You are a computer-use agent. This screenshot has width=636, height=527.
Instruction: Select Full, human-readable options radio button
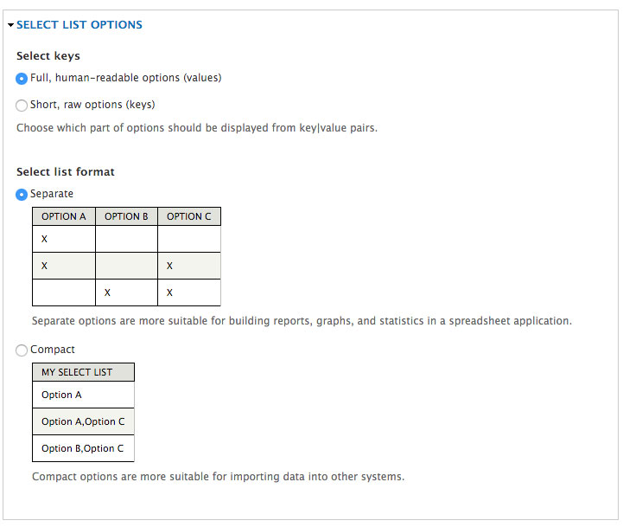(22, 79)
